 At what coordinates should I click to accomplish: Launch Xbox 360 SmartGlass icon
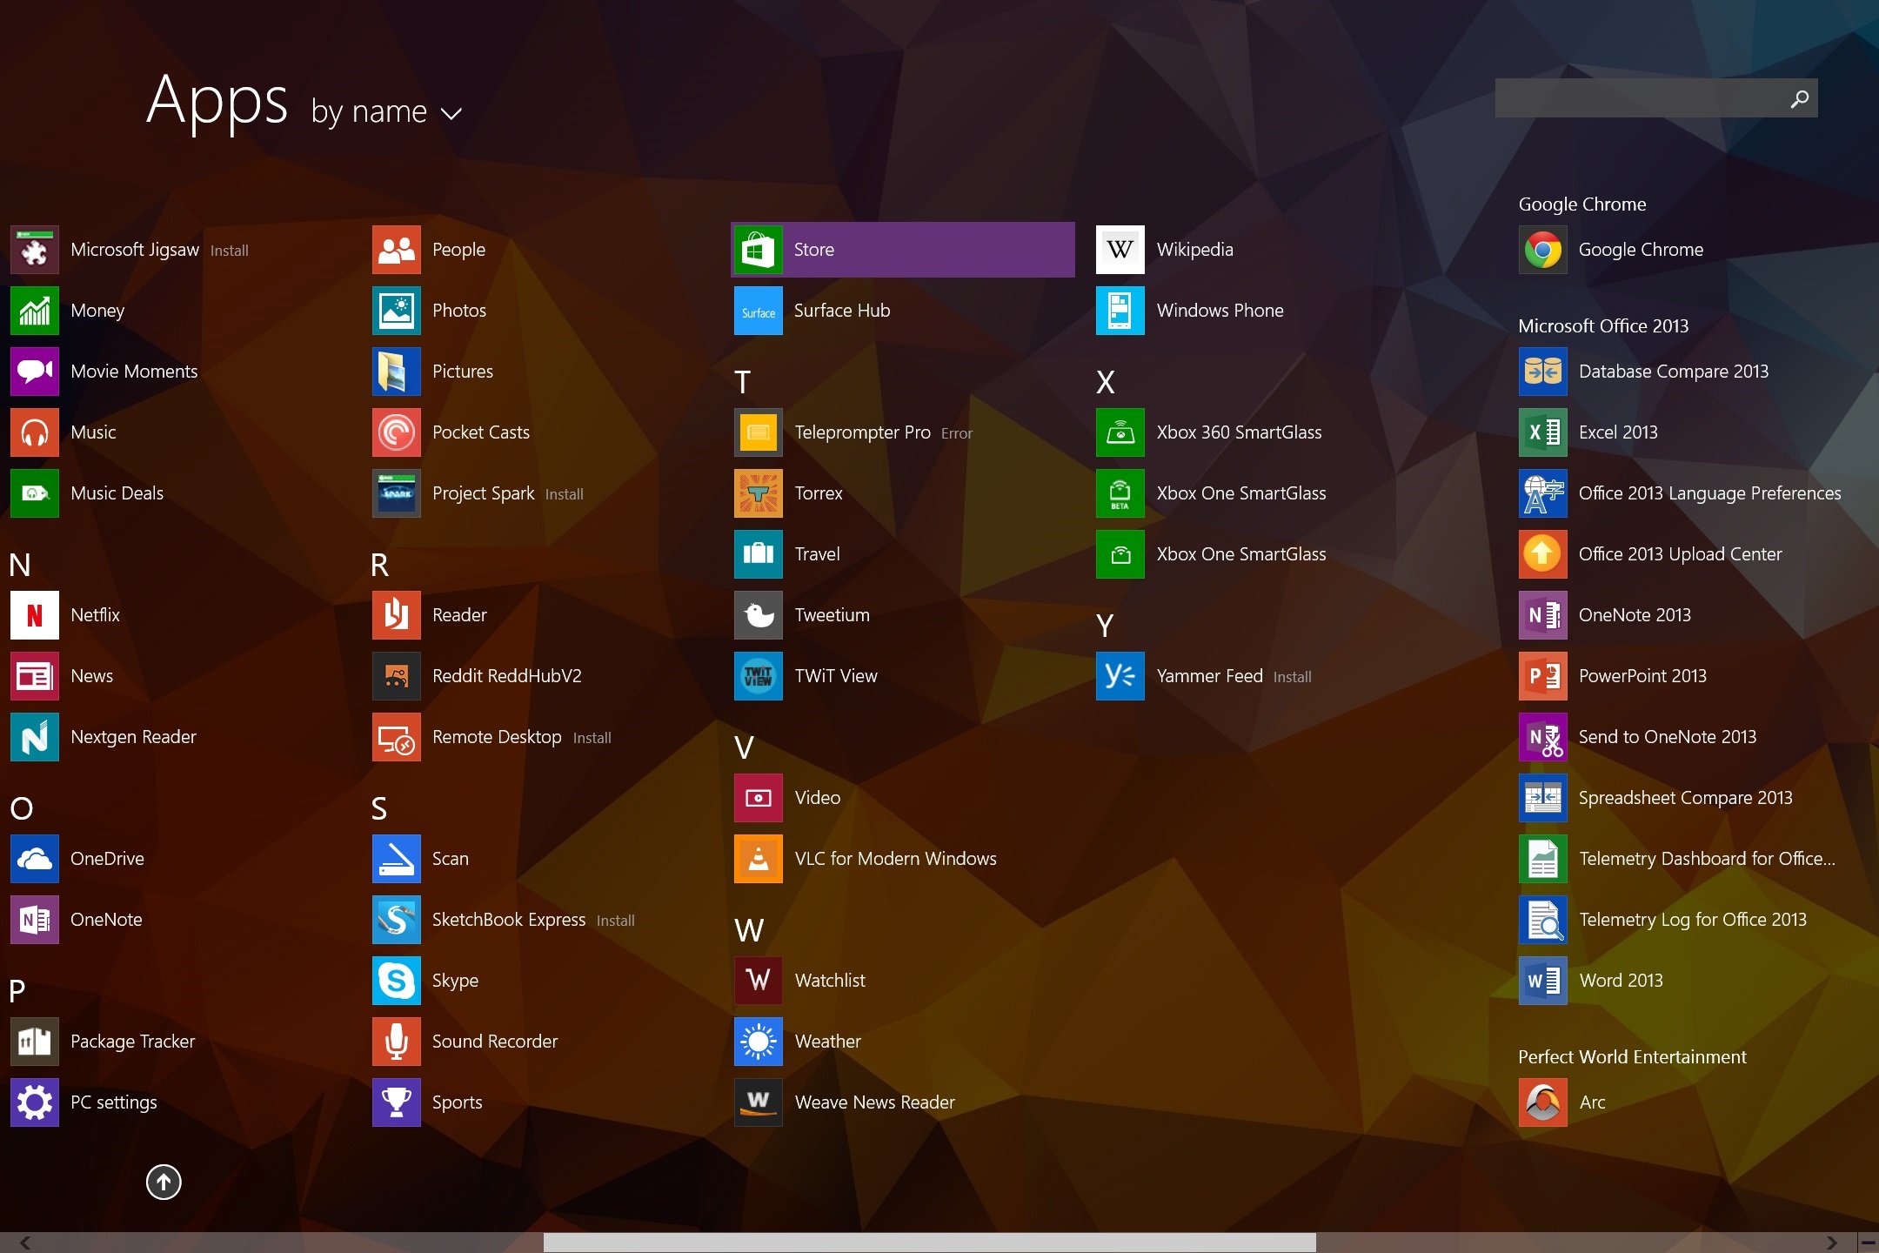[x=1120, y=432]
